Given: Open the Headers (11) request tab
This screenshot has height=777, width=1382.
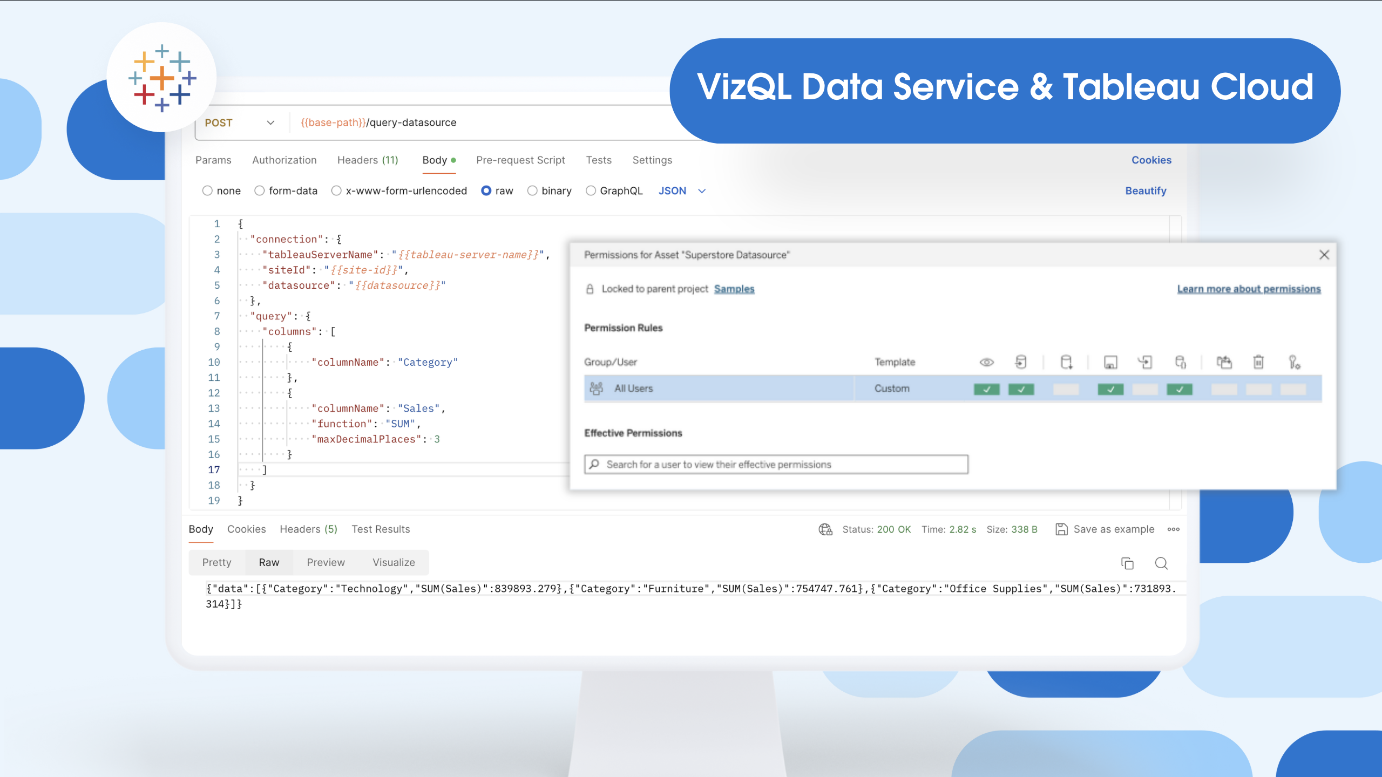Looking at the screenshot, I should (x=368, y=160).
